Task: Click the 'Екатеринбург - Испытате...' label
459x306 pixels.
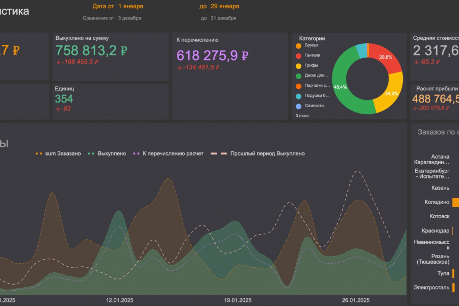Action: (432, 173)
